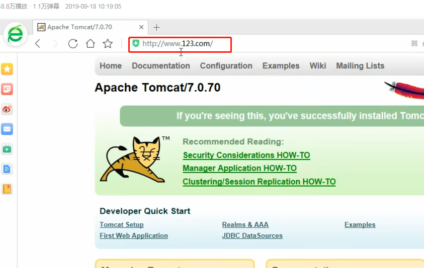The image size is (424, 268).
Task: Open Security Considerations HOW-TO link
Action: pos(246,155)
